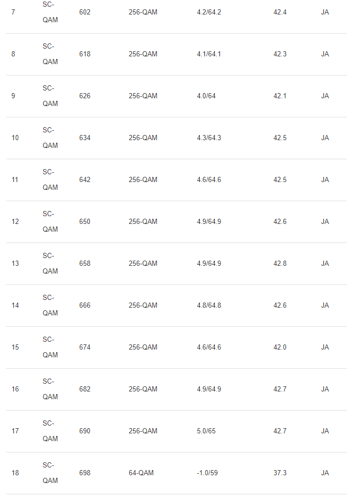Click the frequency value 666
347x498 pixels.
tap(85, 305)
